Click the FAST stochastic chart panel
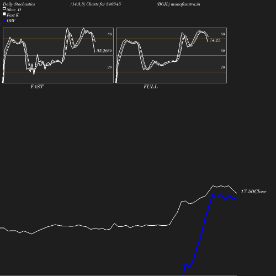The width and height of the screenshot is (276, 276). (x=58, y=55)
